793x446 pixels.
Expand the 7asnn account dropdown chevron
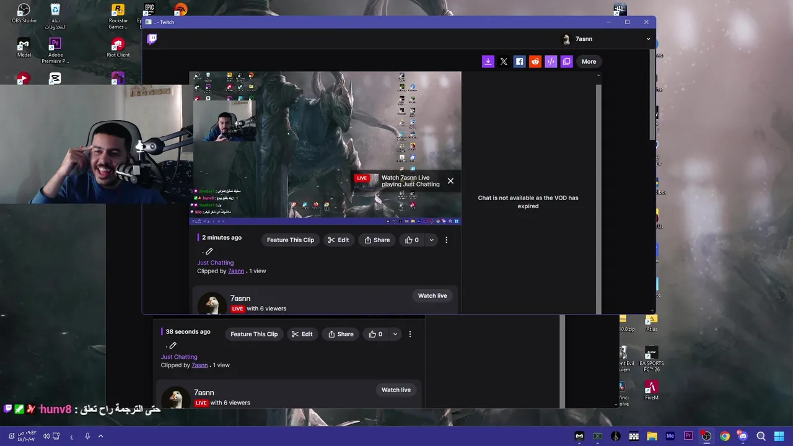pyautogui.click(x=648, y=39)
